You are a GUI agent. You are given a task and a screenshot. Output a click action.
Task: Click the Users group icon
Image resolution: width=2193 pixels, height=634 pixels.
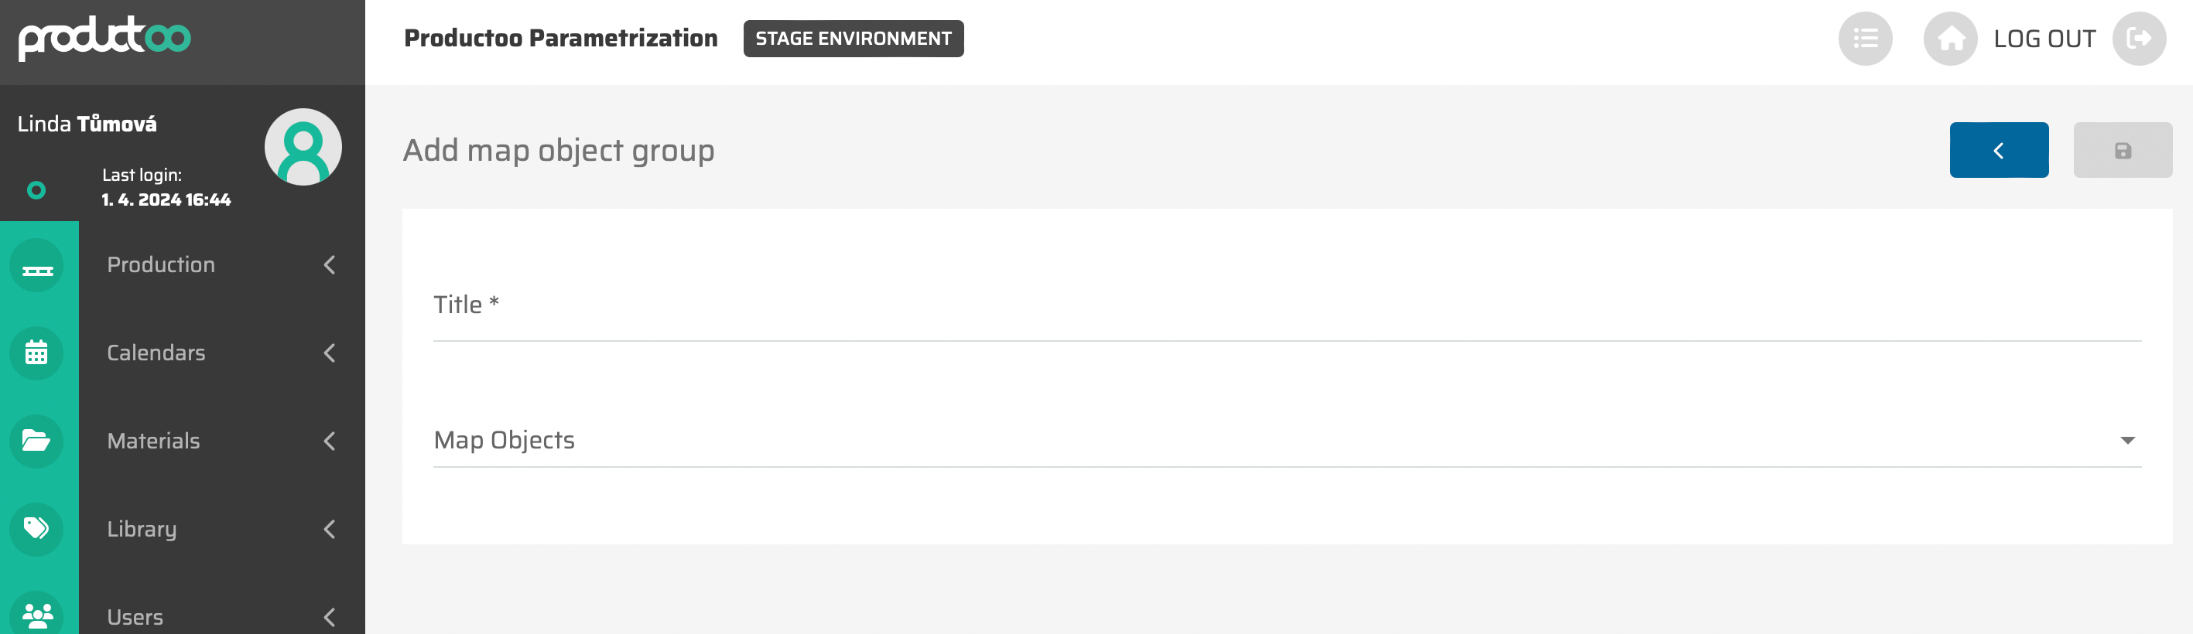[x=37, y=615]
